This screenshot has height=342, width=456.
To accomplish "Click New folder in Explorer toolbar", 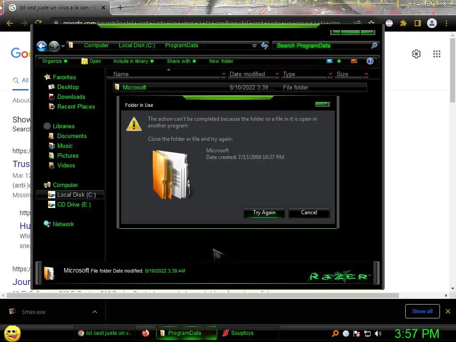I will 221,61.
